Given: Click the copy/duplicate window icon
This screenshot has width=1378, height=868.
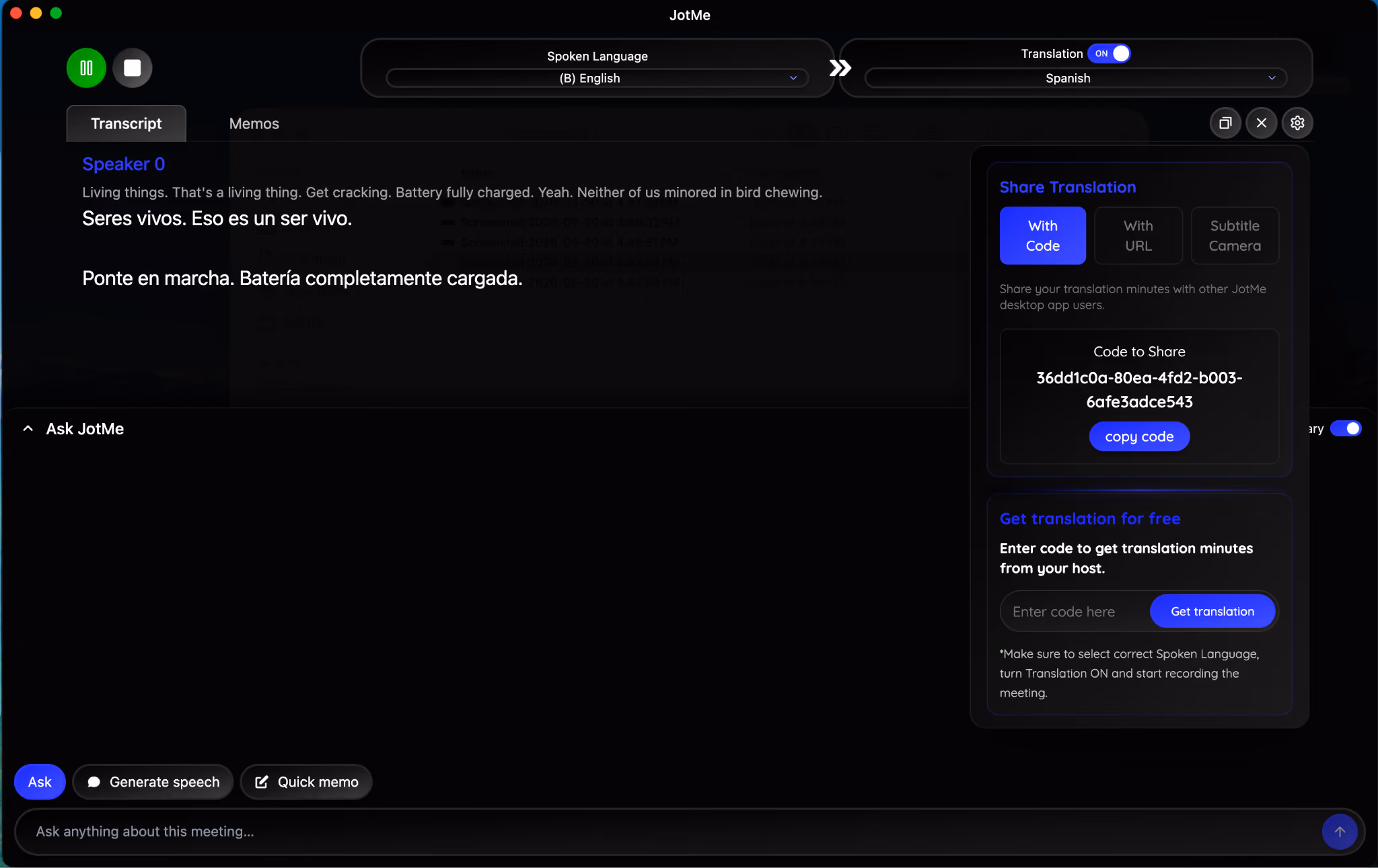Looking at the screenshot, I should [1225, 123].
